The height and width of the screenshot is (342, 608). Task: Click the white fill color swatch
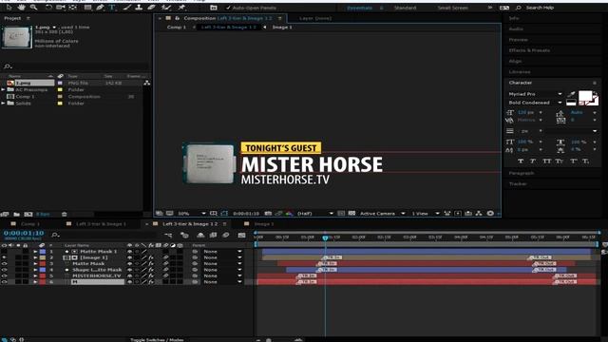[x=585, y=96]
